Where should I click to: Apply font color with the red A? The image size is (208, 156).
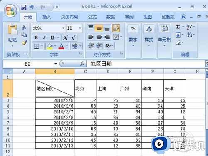[62, 46]
